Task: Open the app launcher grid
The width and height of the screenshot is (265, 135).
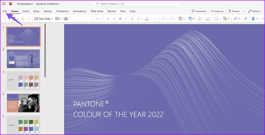Action: (x=4, y=4)
